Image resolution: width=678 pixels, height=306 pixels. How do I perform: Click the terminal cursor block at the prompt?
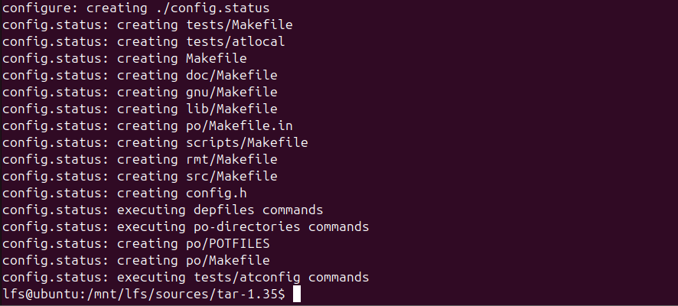[298, 295]
